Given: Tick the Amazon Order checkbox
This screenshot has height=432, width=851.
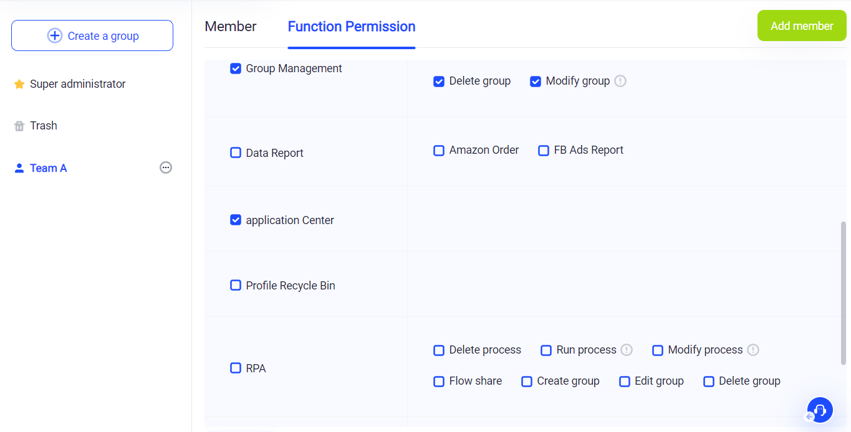Looking at the screenshot, I should click(439, 150).
